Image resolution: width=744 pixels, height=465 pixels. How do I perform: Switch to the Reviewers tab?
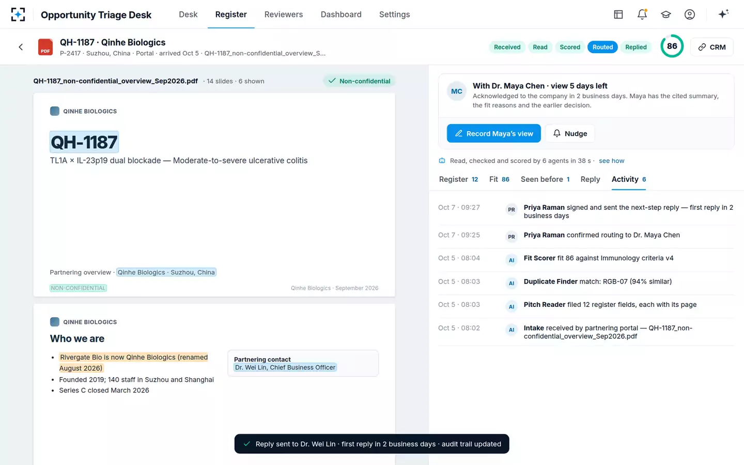(x=284, y=14)
